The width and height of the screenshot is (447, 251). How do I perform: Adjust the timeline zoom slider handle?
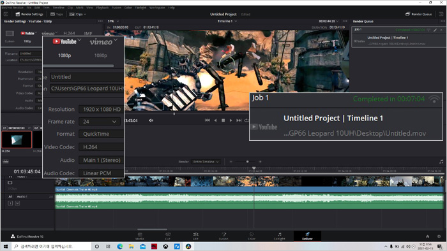pos(248,162)
